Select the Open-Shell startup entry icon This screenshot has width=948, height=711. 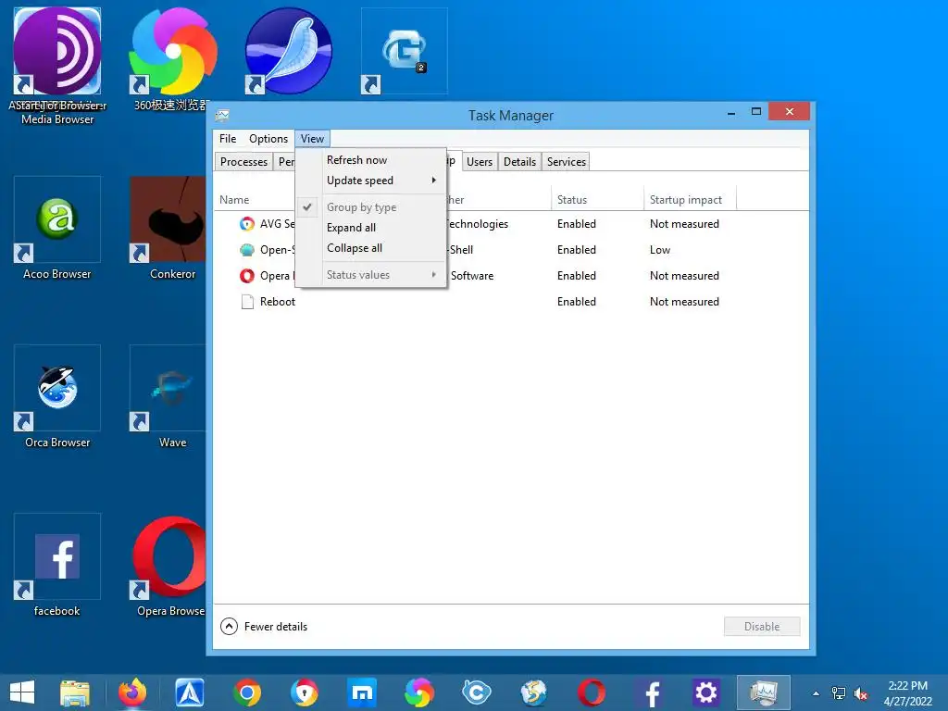pos(246,250)
